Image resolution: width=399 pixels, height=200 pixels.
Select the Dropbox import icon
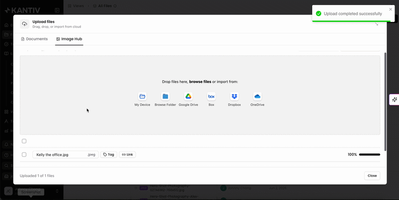point(234,96)
